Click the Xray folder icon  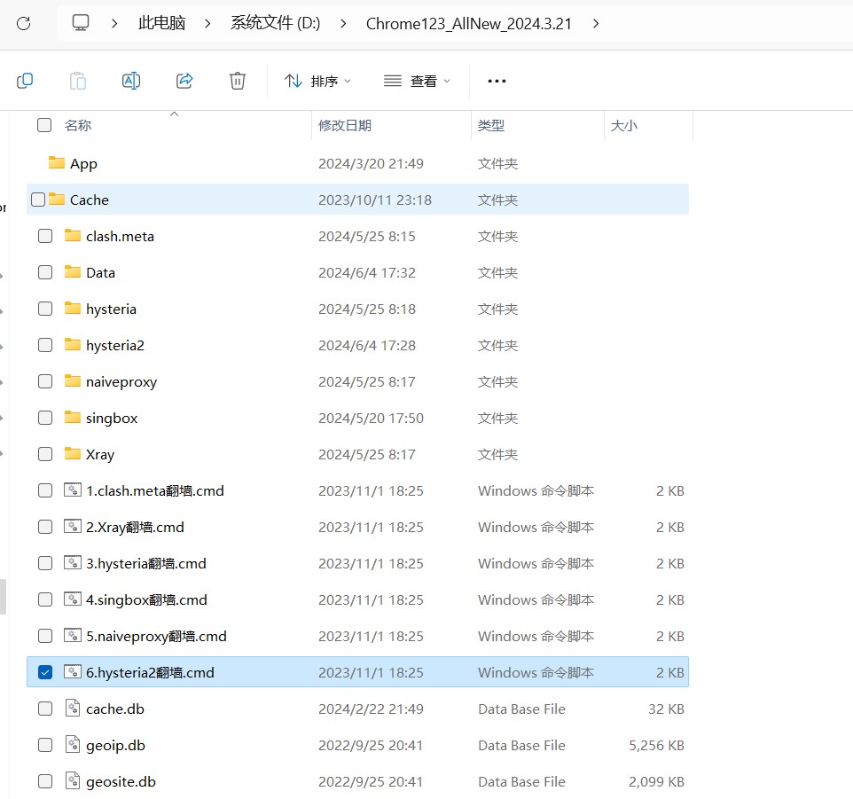coord(73,454)
